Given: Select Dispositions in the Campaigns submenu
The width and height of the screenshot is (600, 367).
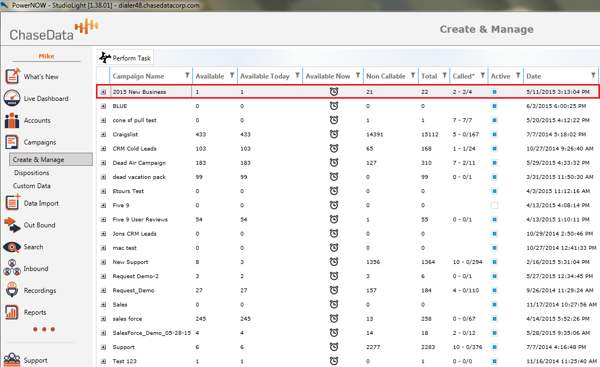Looking at the screenshot, I should [x=32, y=173].
